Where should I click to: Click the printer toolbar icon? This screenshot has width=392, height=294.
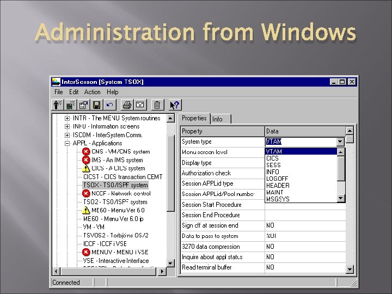point(127,105)
